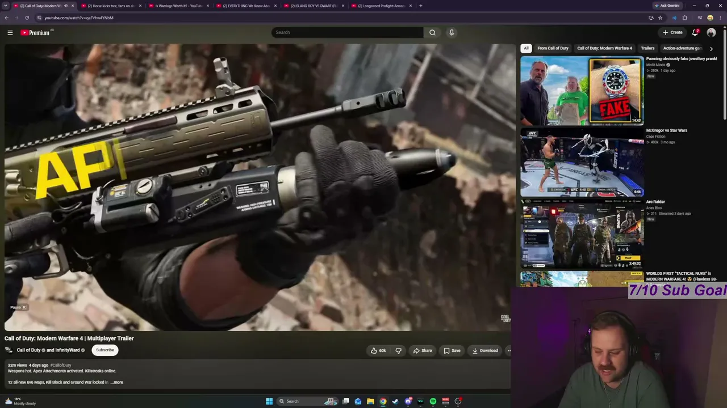Open the Windows Start menu
The width and height of the screenshot is (727, 408).
click(269, 401)
